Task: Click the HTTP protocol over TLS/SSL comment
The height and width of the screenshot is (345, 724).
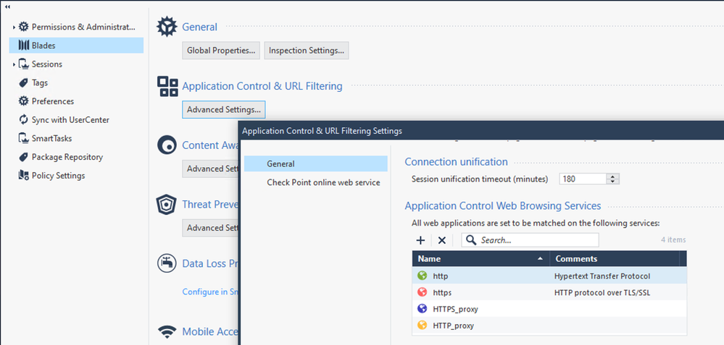Action: pyautogui.click(x=602, y=292)
